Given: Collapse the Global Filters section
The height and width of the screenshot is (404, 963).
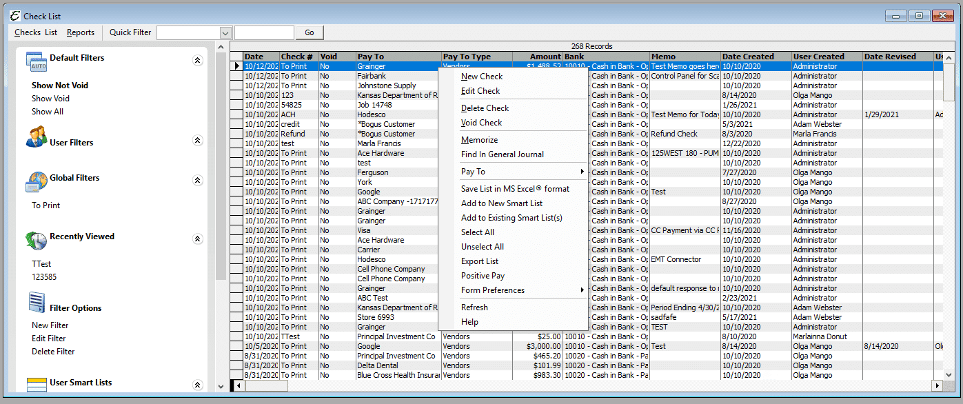Looking at the screenshot, I should coord(197,181).
